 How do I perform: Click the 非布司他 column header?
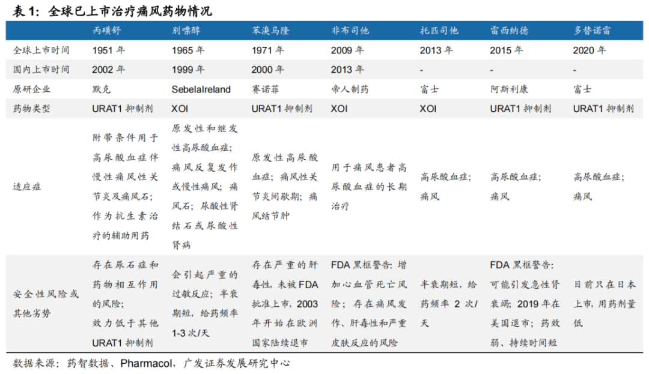350,31
